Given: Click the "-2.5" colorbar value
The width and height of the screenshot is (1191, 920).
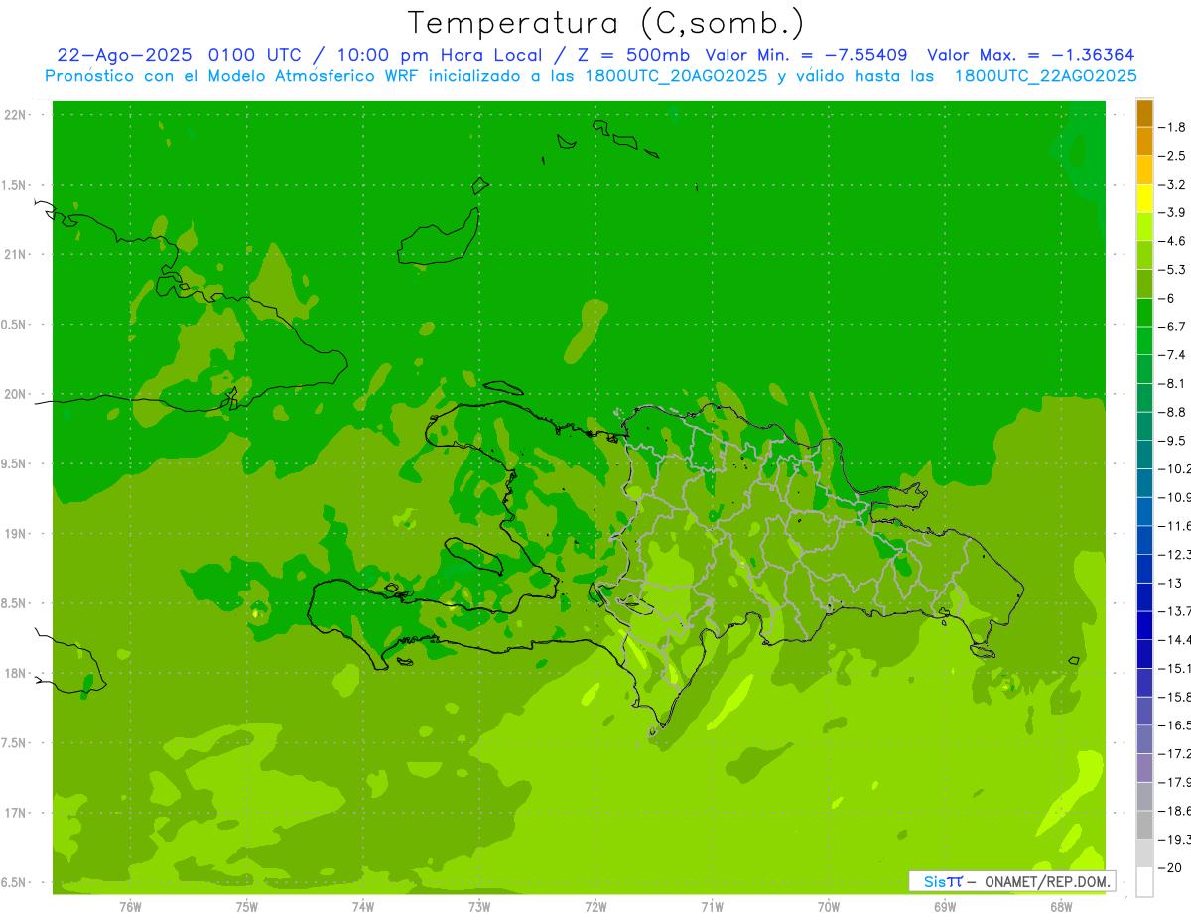Looking at the screenshot, I should click(1174, 156).
